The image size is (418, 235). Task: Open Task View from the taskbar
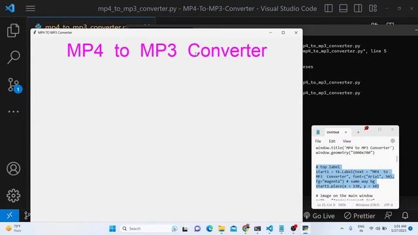tap(185, 228)
